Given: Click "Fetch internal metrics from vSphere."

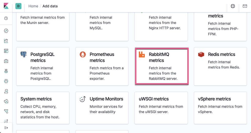Looking at the screenshot, I should point(220,109).
